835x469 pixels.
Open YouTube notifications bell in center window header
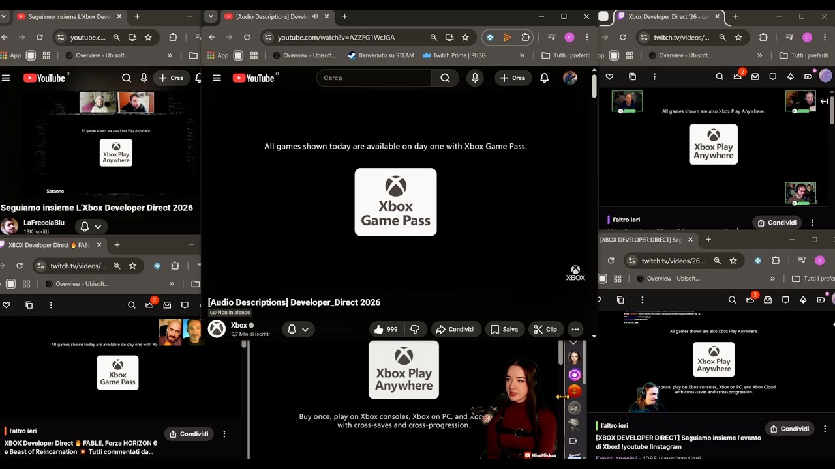544,78
